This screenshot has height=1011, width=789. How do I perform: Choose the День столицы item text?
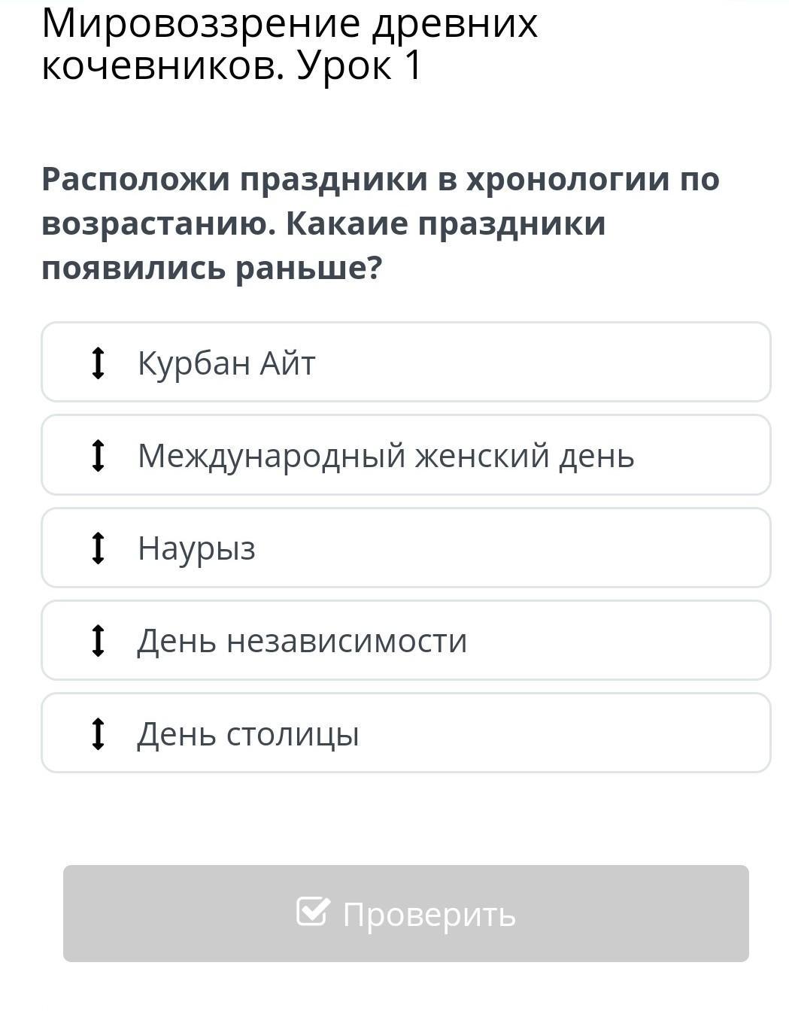pyautogui.click(x=248, y=734)
